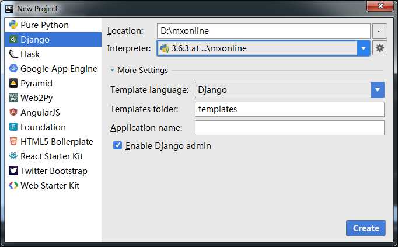Open interpreter settings gear
The image size is (398, 247).
[380, 48]
